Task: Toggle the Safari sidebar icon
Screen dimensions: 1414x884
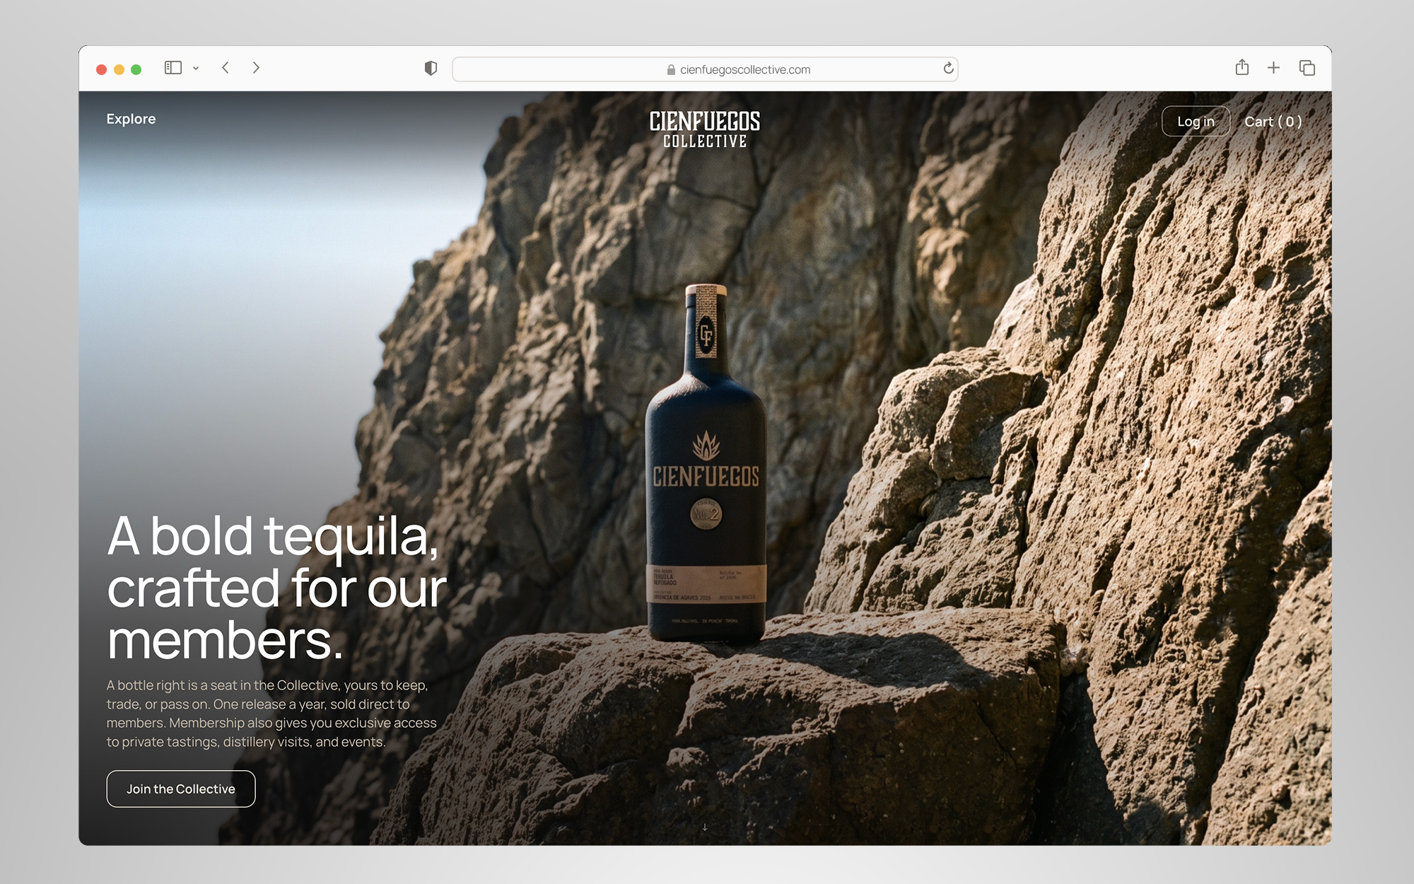Action: pos(173,68)
